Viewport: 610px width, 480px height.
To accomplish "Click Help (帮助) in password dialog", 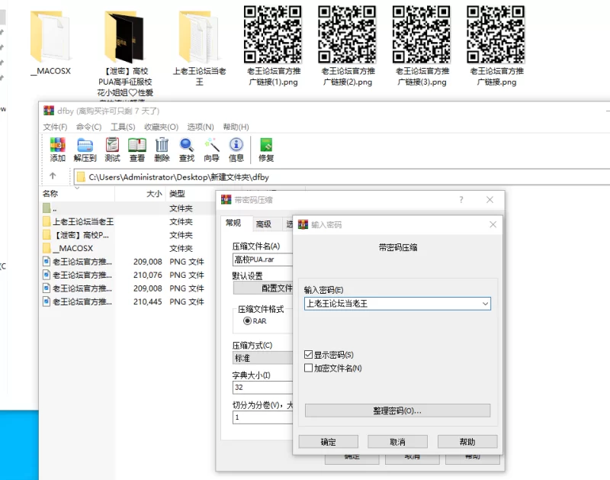I will (x=467, y=442).
